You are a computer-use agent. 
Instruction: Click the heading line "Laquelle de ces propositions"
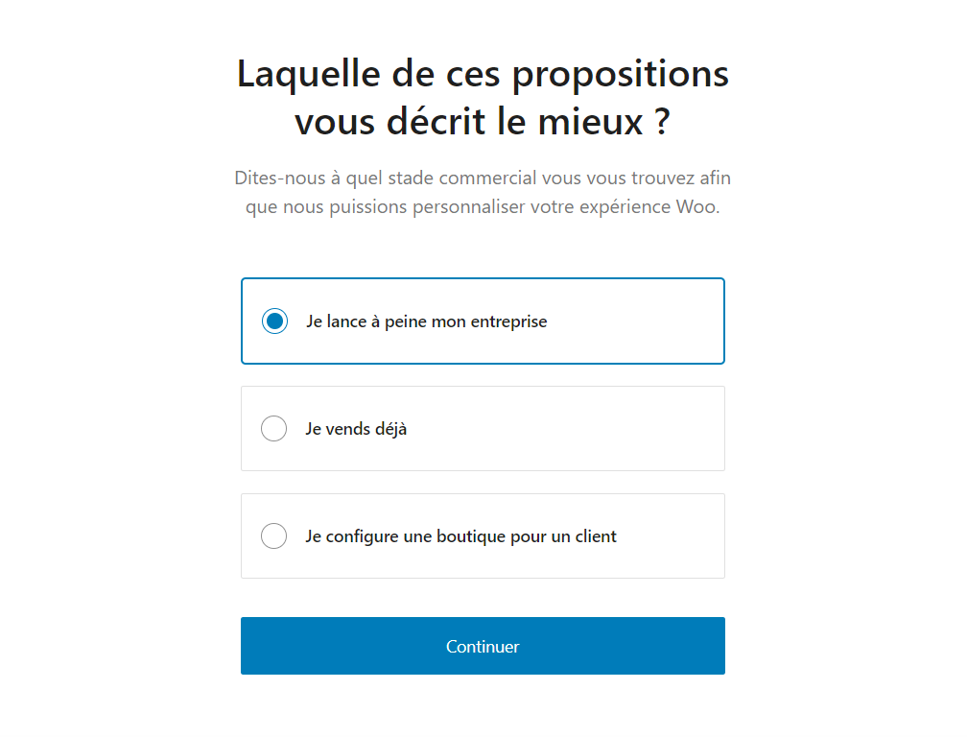pyautogui.click(x=483, y=74)
